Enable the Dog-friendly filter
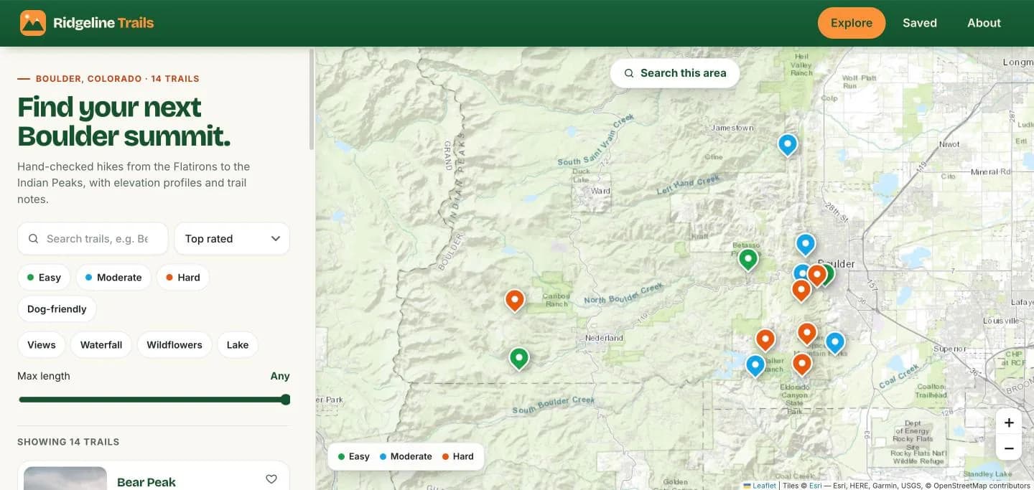 click(x=57, y=309)
